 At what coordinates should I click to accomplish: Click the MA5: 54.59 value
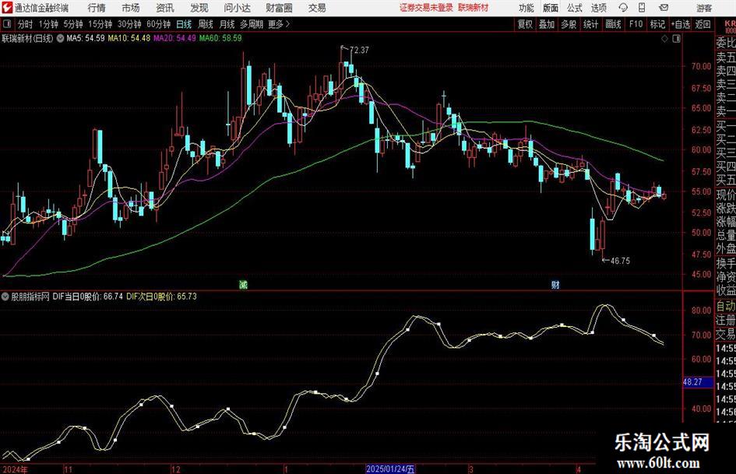86,38
